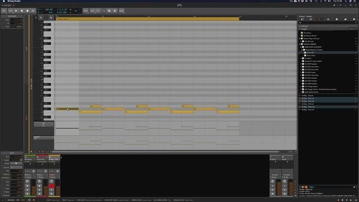Arm record on the green track
Viewport: 359px width, 202px height.
[x=27, y=186]
